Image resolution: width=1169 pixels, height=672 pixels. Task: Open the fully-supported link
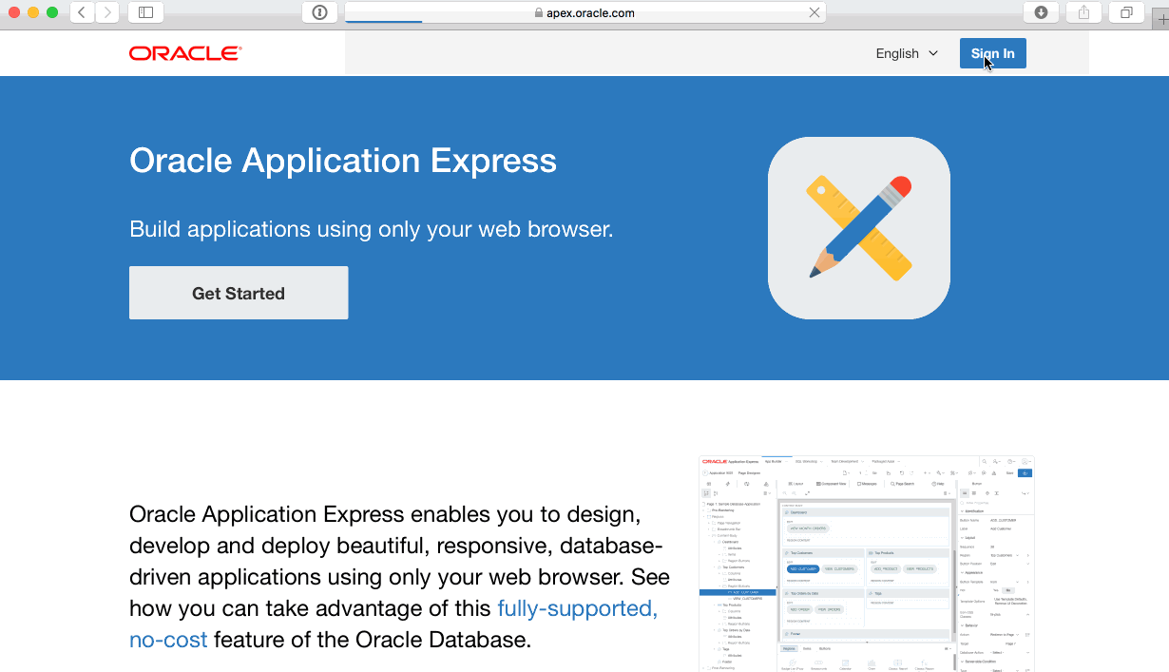coord(576,607)
